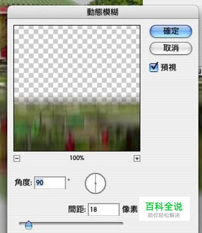
Task: Toggle the 預視 preview checkbox
Action: coord(154,67)
